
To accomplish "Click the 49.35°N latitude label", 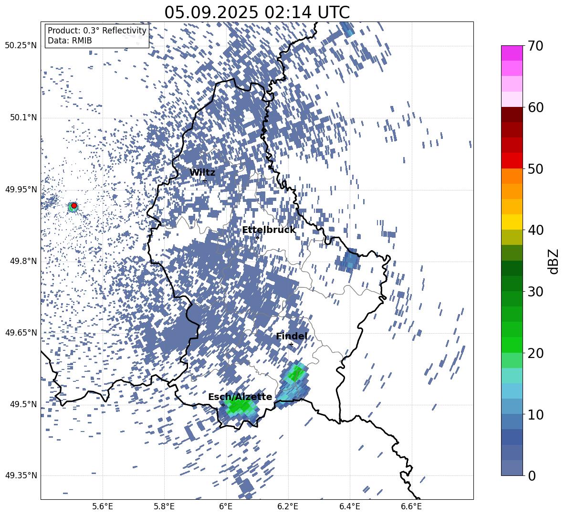I will point(21,475).
